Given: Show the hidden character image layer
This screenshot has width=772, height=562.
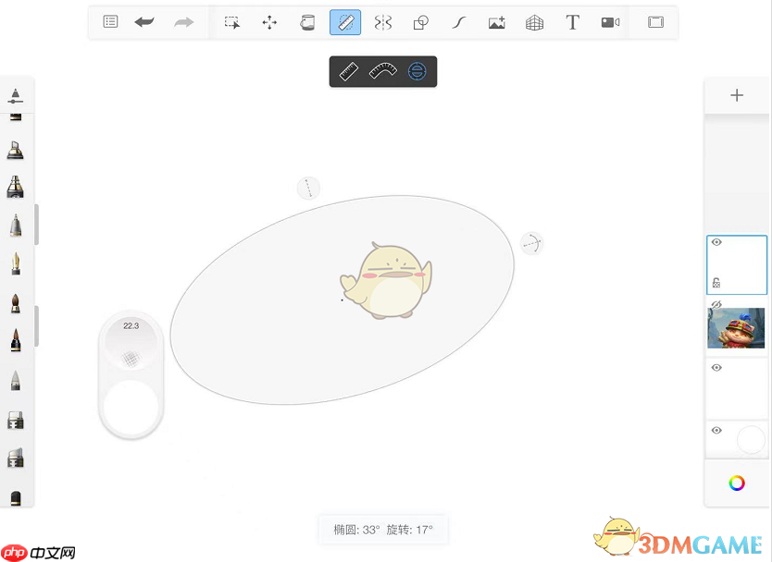Looking at the screenshot, I should pyautogui.click(x=716, y=304).
